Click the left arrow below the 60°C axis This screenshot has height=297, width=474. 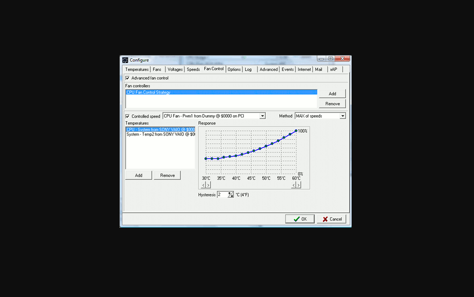coord(294,185)
